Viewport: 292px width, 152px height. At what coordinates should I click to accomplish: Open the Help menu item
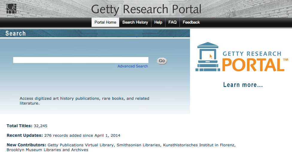pyautogui.click(x=158, y=22)
